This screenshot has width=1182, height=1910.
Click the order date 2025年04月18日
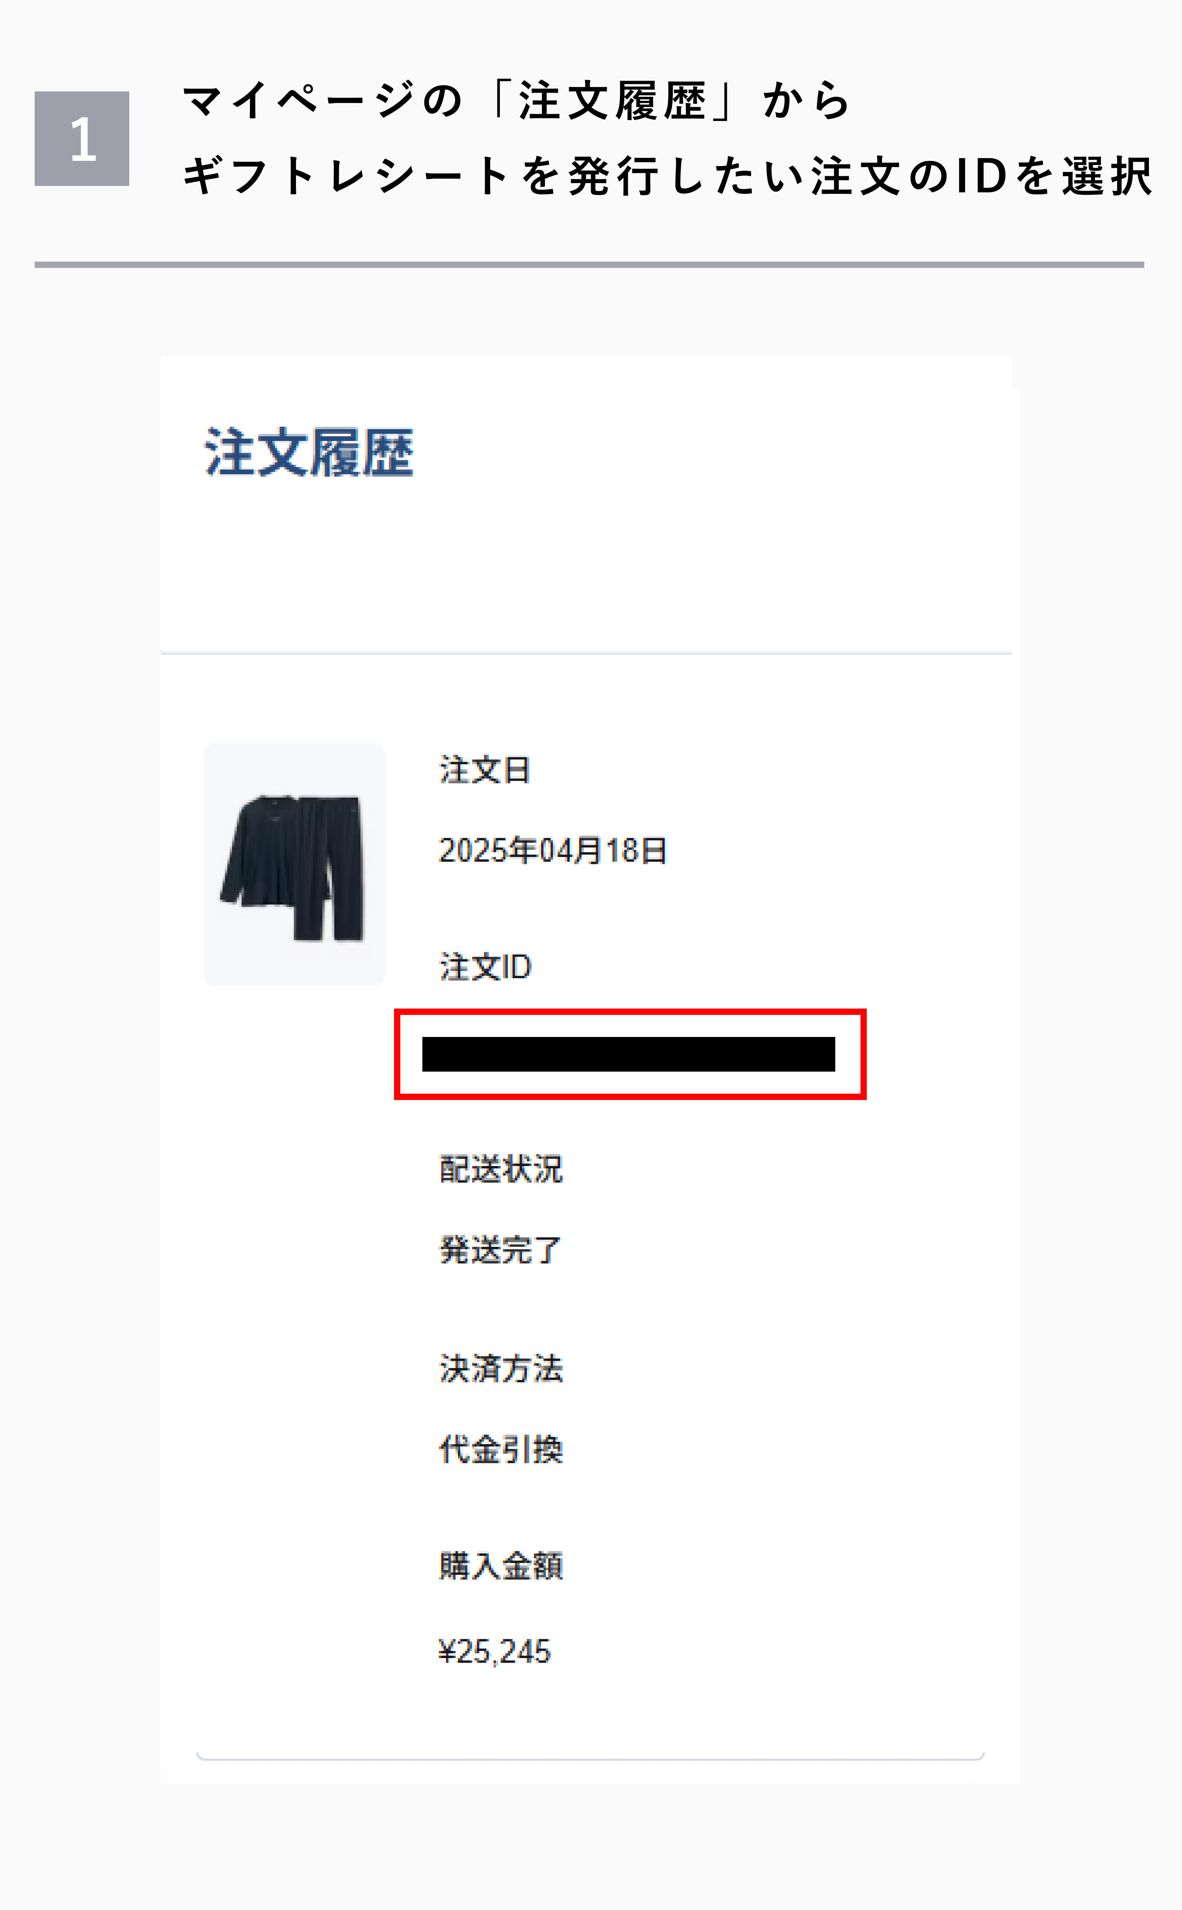(553, 851)
